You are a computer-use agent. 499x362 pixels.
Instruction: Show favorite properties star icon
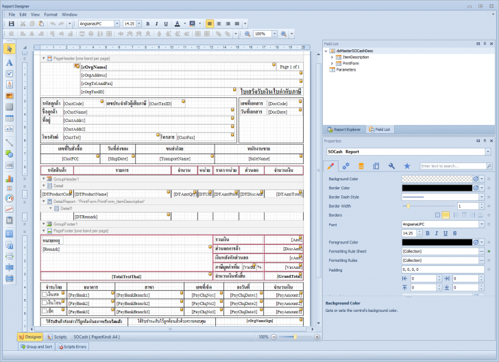tap(406, 166)
